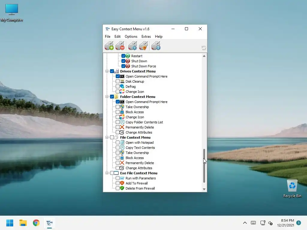
Task: Click the Disk Cleanup icon
Action: 122,81
